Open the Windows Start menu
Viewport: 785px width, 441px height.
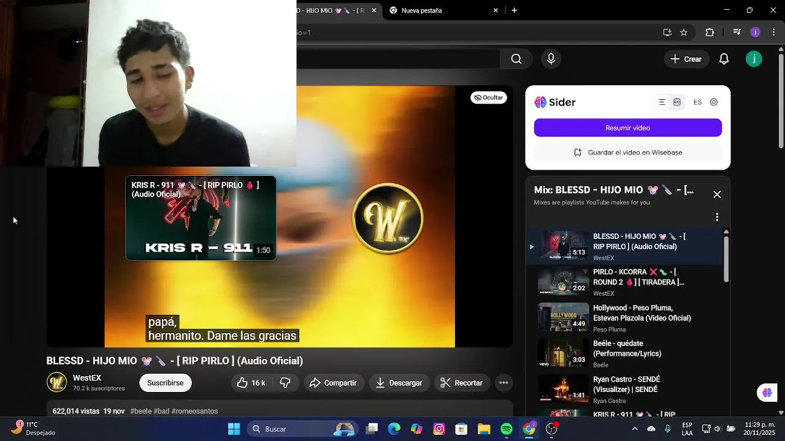tap(234, 429)
